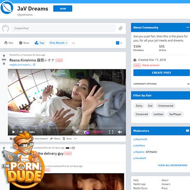Click the REDGIFS logo in the video player
Viewport: 190px width, 190px height.
tap(98, 132)
